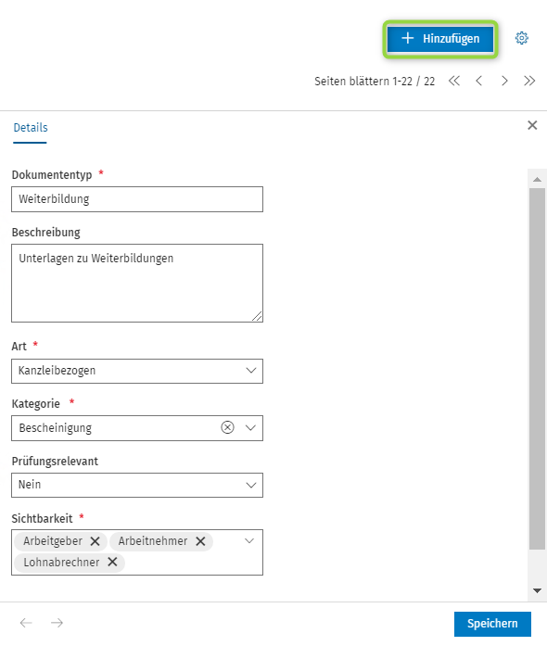Remove the Arbeitnehmer visibility tag

[x=200, y=541]
